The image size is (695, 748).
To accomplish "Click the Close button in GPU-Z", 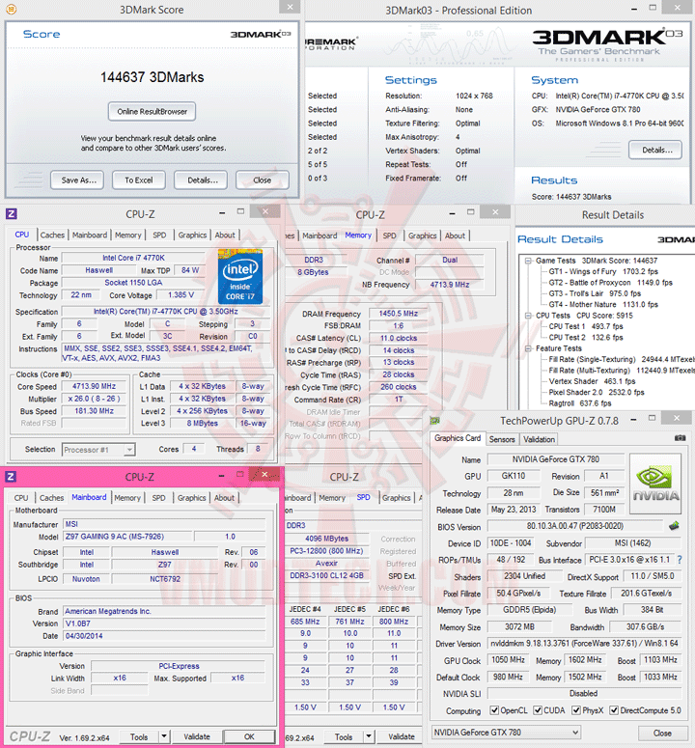I will click(662, 733).
